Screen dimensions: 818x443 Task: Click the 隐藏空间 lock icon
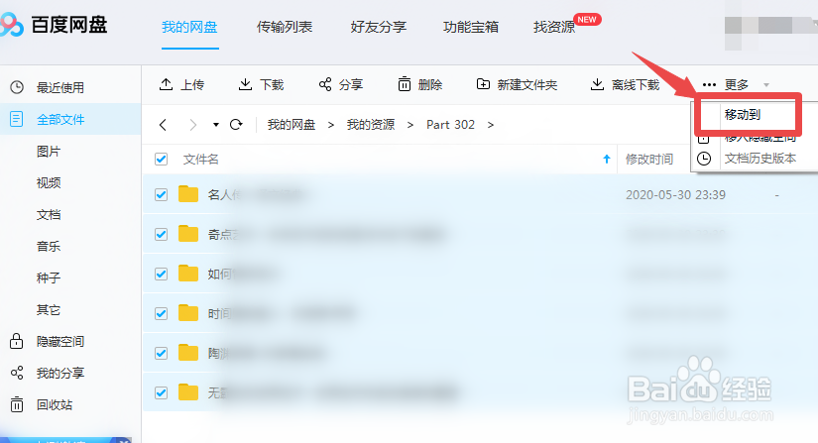16,341
